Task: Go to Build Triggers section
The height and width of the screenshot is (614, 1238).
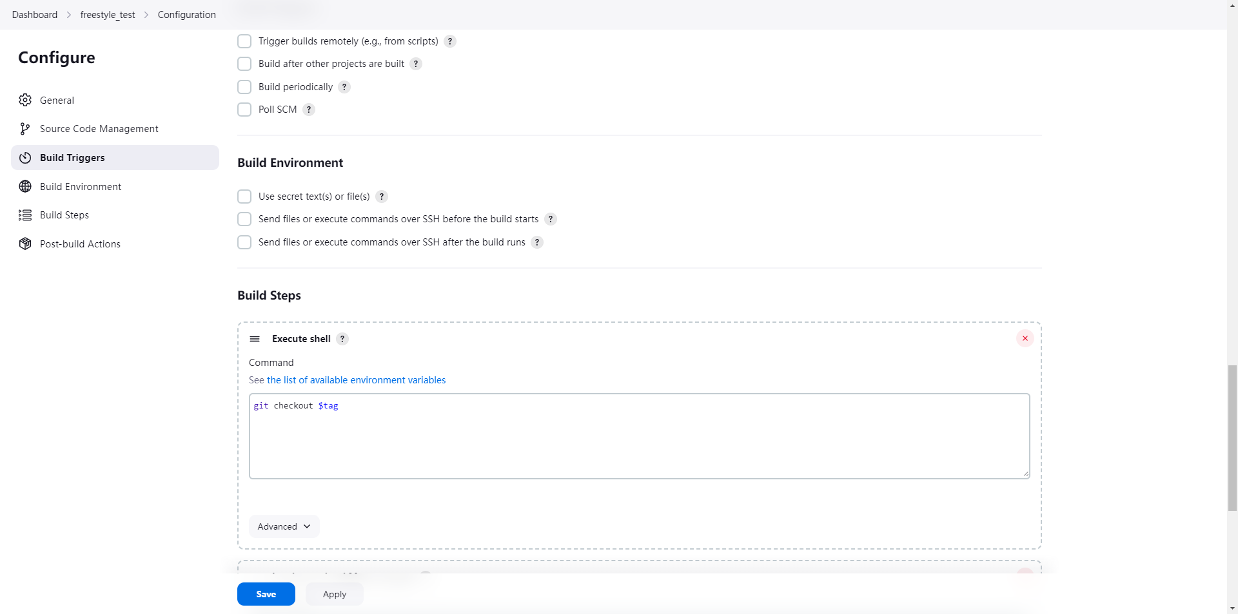Action: pyautogui.click(x=72, y=158)
